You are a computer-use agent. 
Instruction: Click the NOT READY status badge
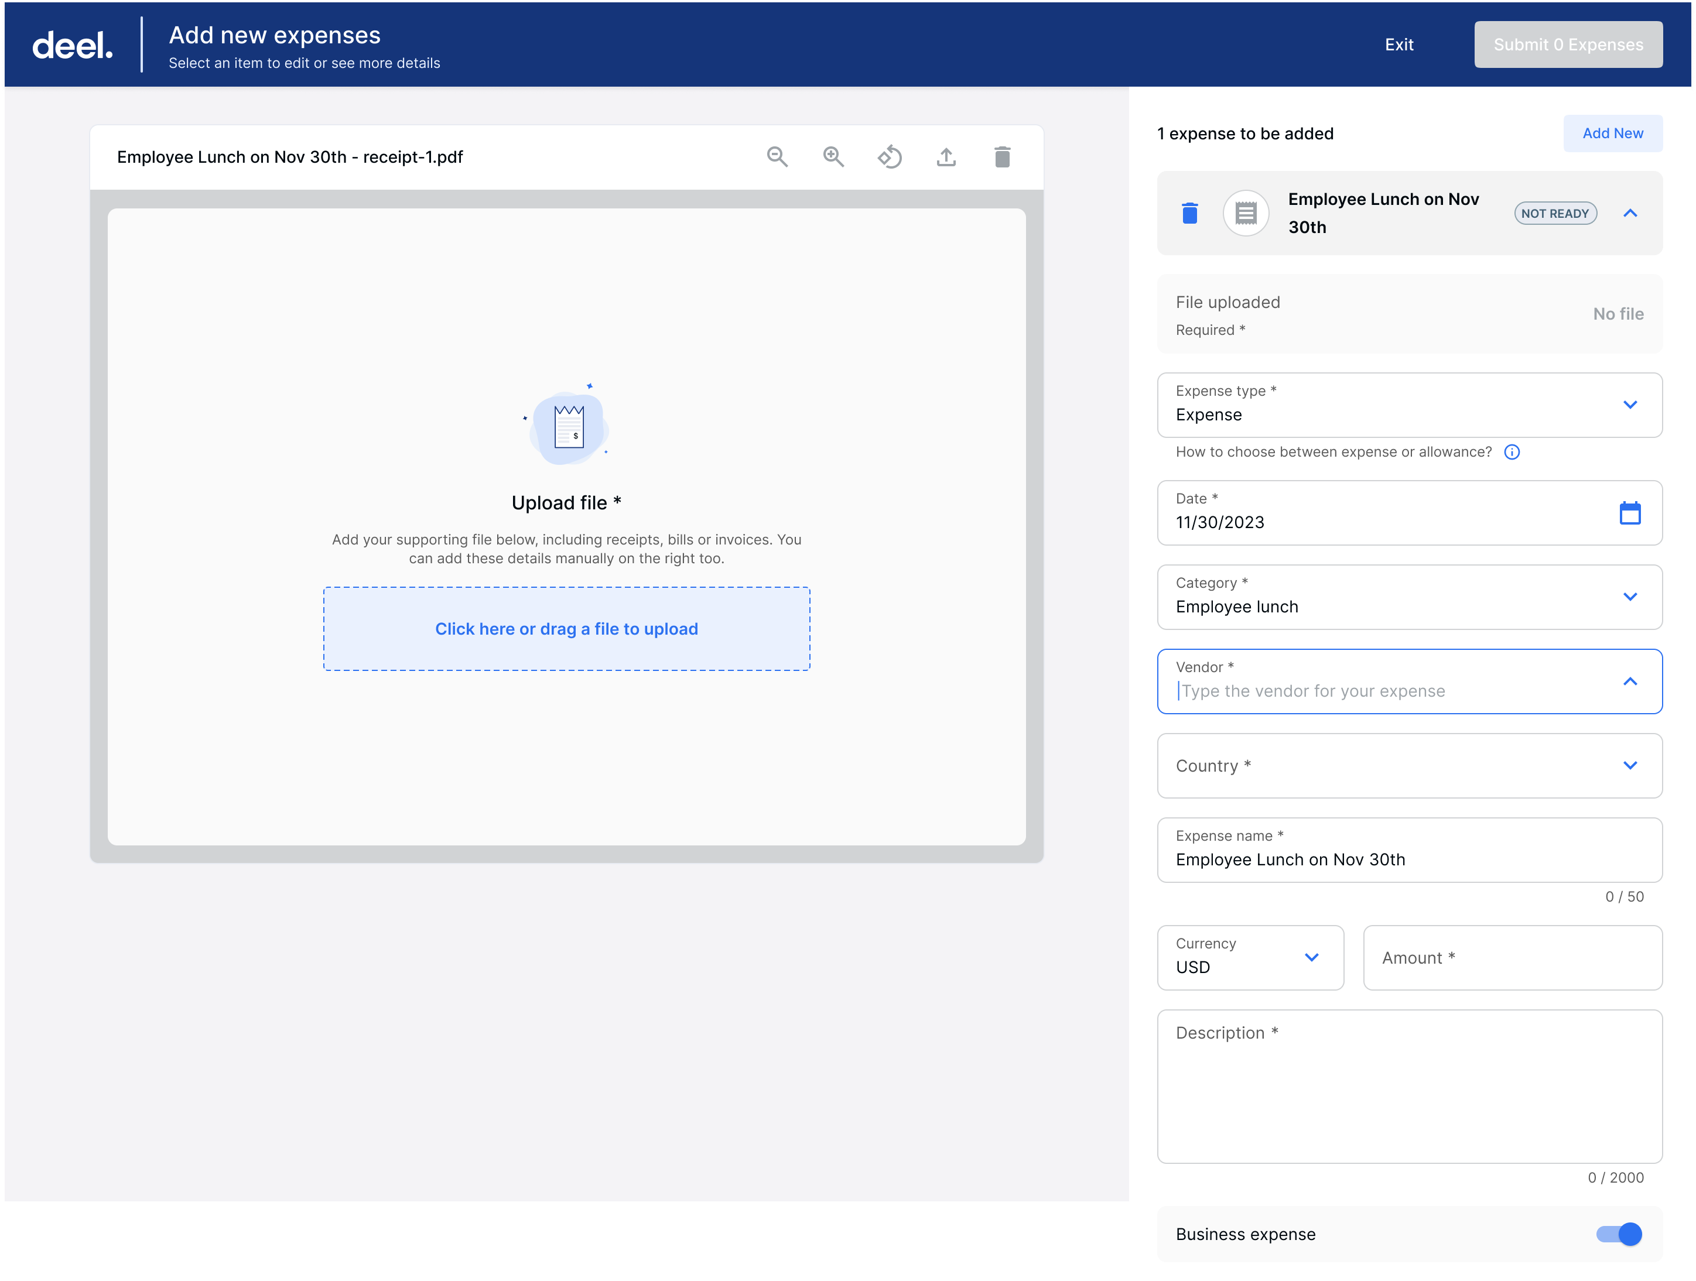tap(1555, 213)
